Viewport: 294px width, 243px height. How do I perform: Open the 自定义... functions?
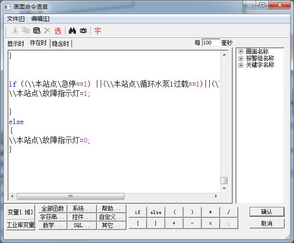pos(111,217)
